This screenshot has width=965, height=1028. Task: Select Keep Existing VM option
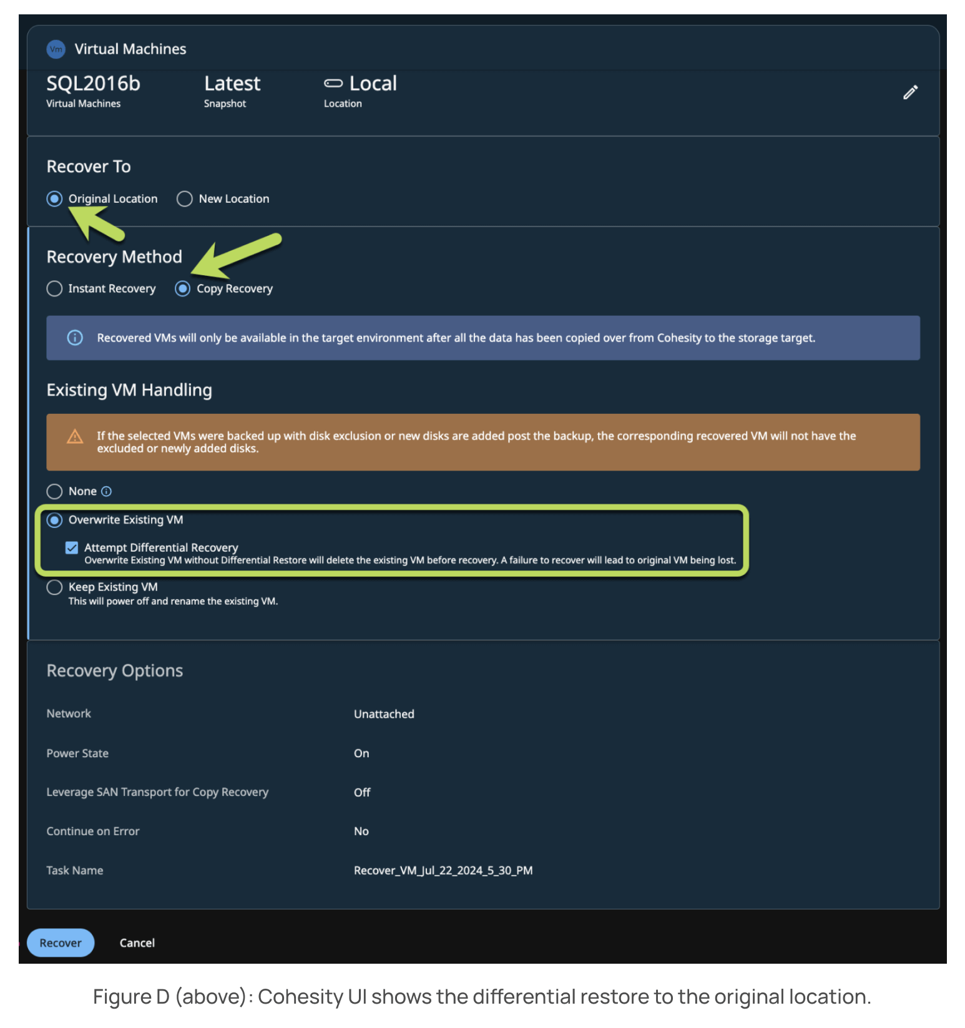55,587
